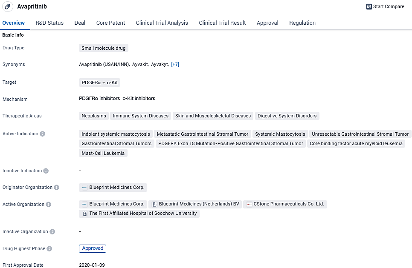Click info icon next to Inactive Indication
Viewport: 412px width, 268px height.
[x=46, y=171]
